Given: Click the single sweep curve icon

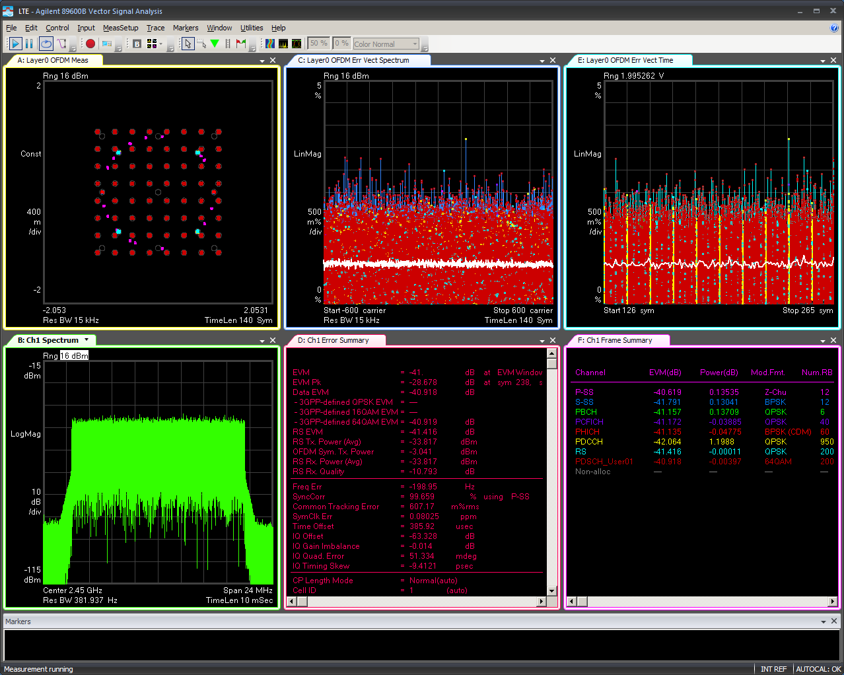Looking at the screenshot, I should [x=61, y=44].
